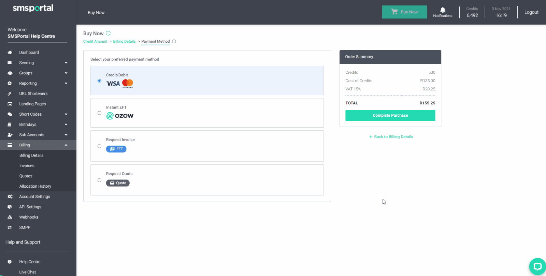Expand the Reporting menu chevron
The image size is (546, 276).
tap(66, 83)
